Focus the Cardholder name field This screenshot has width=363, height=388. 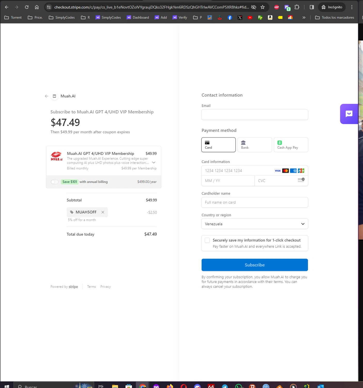255,203
